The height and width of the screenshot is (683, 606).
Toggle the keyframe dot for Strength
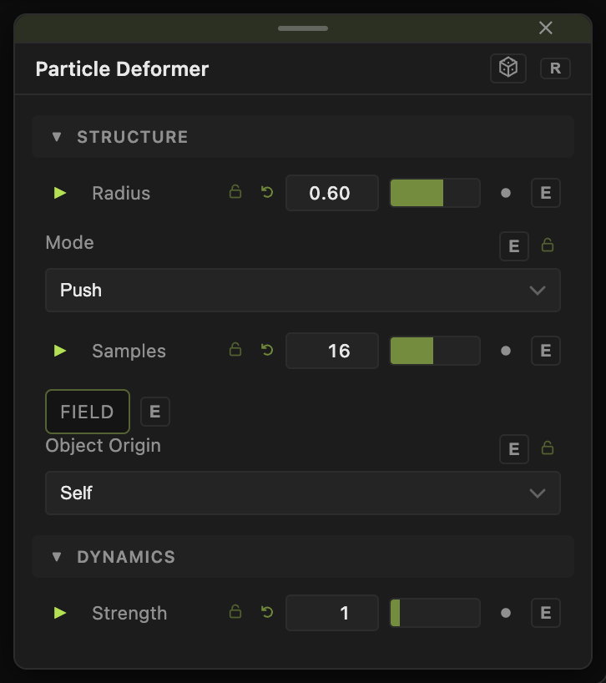[506, 613]
